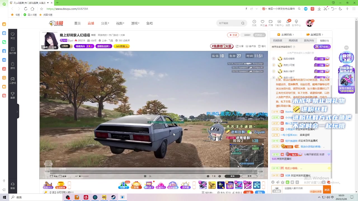Open 直播回看 section

[315, 35]
